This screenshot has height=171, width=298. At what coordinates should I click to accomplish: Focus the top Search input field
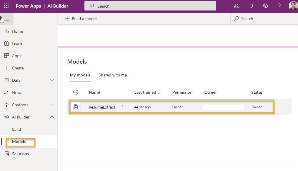point(150,6)
